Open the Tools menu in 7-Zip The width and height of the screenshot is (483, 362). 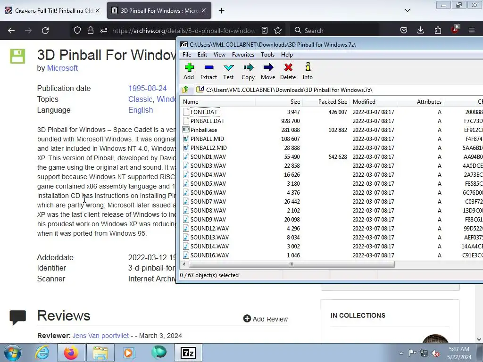point(267,55)
